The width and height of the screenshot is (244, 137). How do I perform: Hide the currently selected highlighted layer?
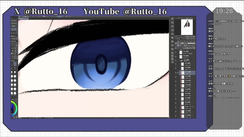pyautogui.click(x=176, y=73)
